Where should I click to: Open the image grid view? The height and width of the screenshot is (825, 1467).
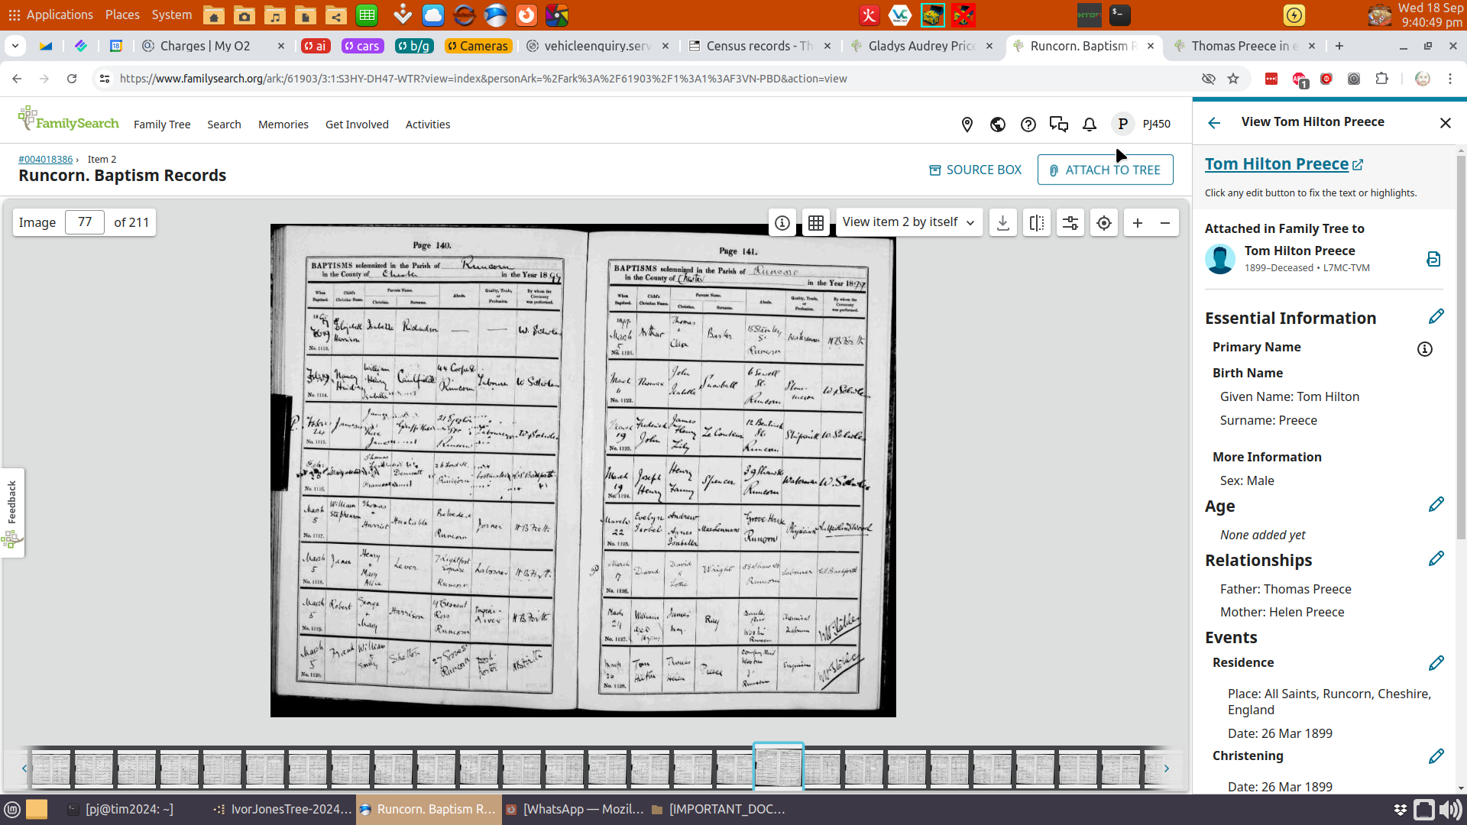click(x=816, y=222)
